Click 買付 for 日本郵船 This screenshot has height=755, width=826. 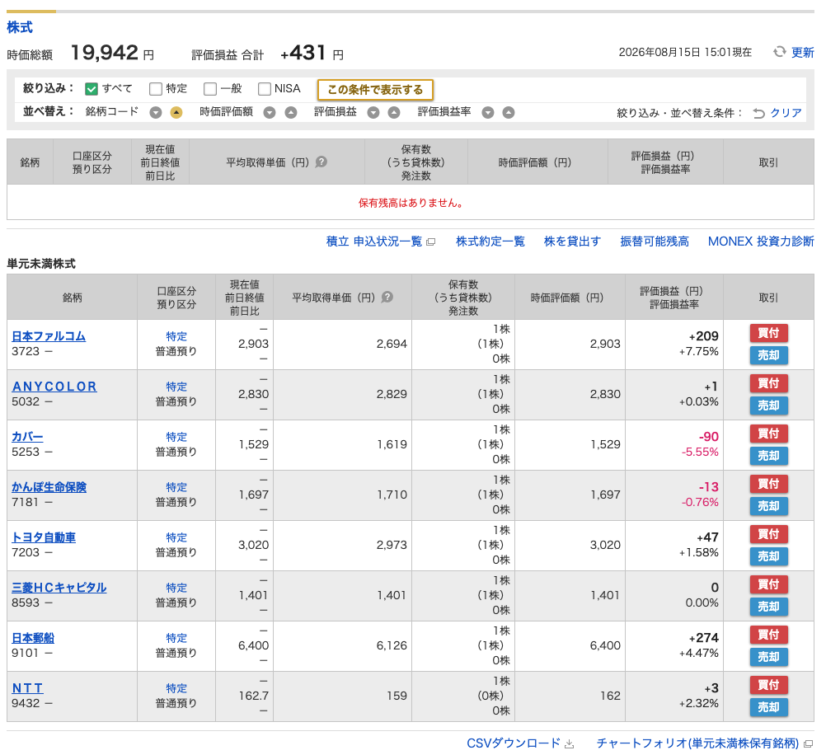[768, 635]
